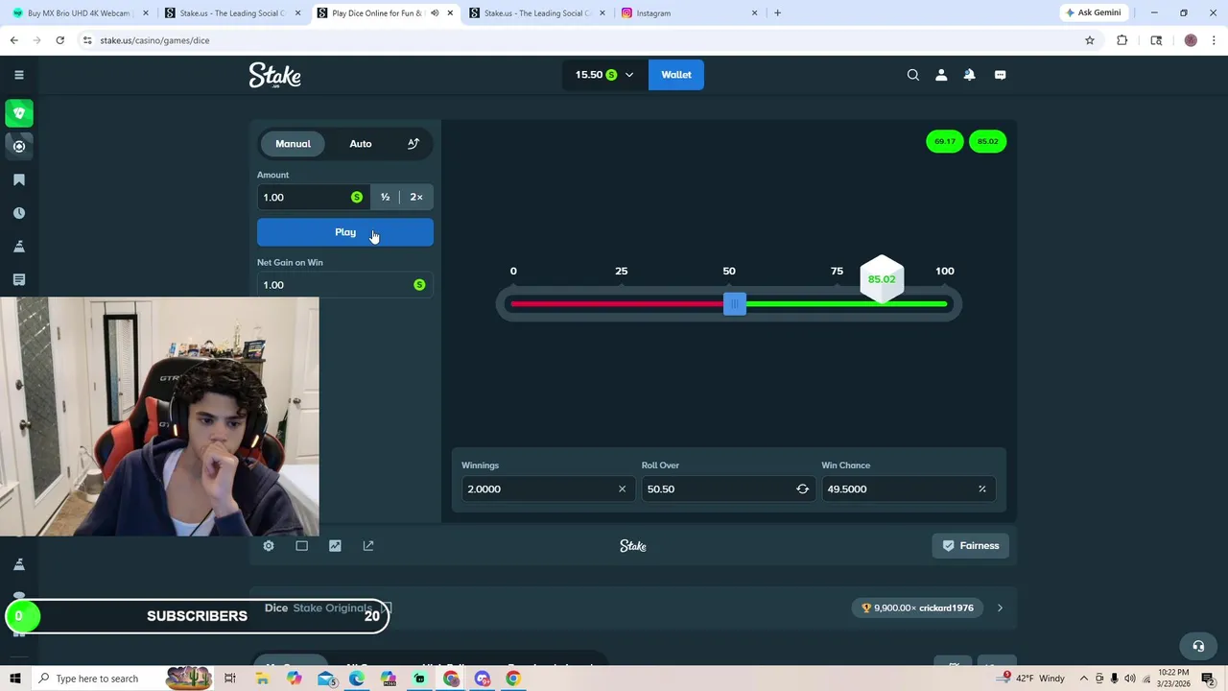Open the receipt bets sidebar icon
The image size is (1228, 691).
(18, 279)
